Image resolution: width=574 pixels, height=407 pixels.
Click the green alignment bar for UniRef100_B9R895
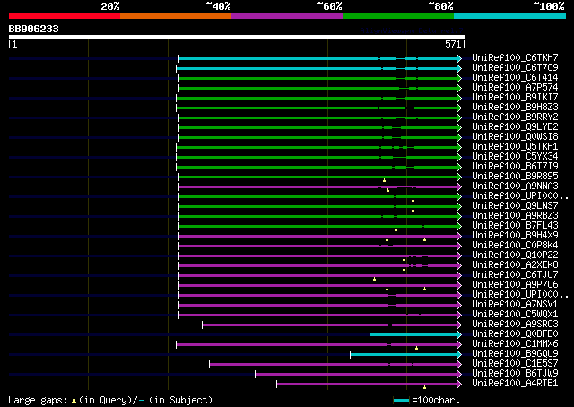click(317, 178)
